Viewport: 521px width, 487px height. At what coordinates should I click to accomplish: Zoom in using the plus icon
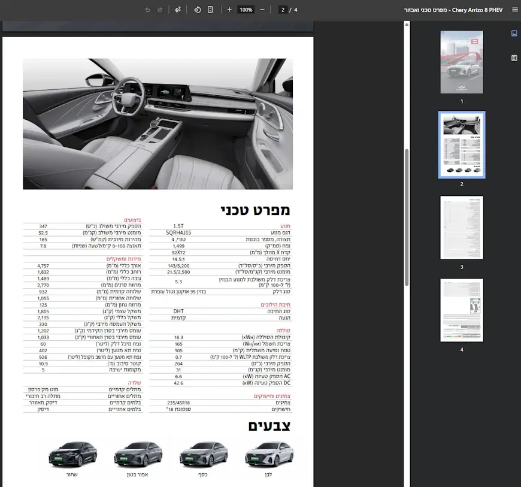point(228,10)
